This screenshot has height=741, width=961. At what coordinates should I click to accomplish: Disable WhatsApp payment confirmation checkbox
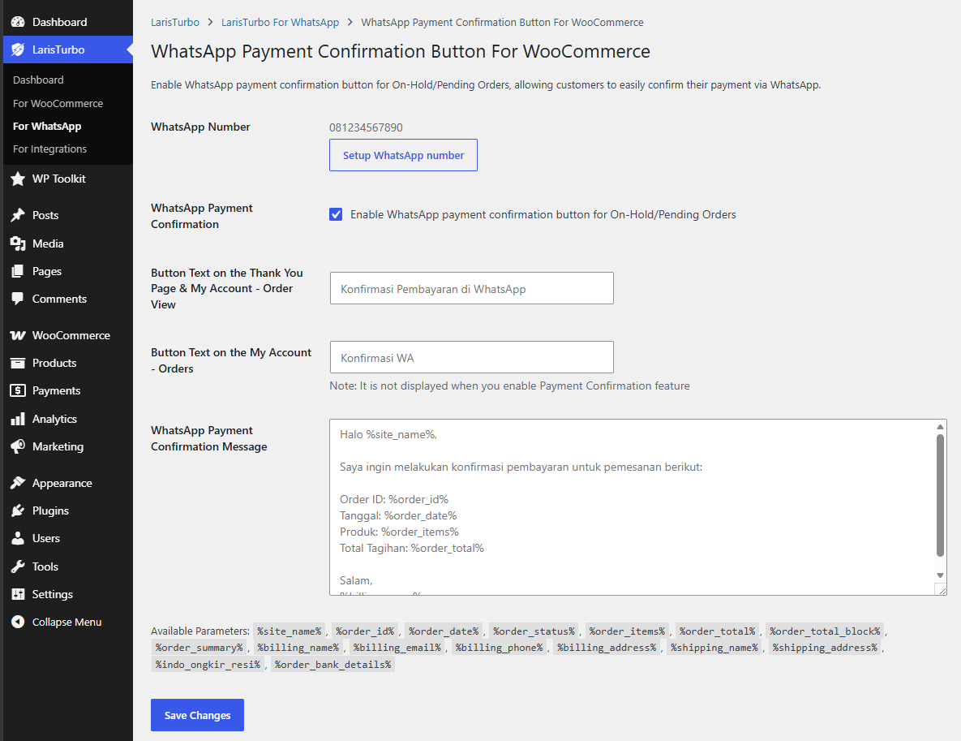(x=336, y=214)
